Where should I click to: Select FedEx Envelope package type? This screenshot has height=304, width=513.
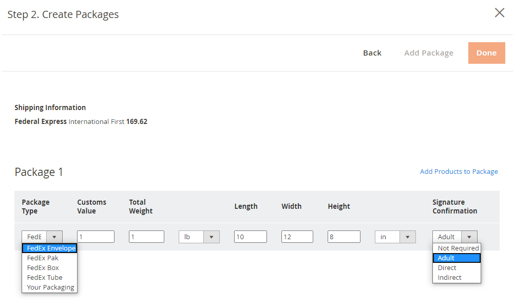(51, 248)
